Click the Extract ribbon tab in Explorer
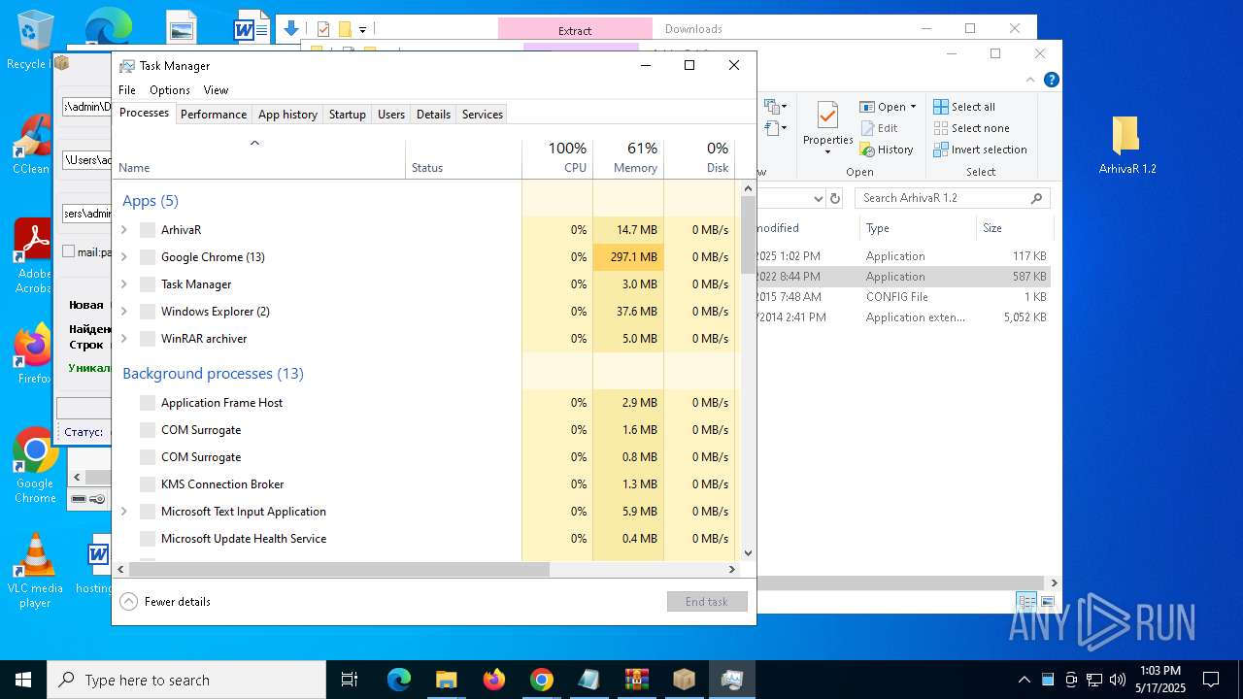Image resolution: width=1243 pixels, height=699 pixels. (575, 30)
